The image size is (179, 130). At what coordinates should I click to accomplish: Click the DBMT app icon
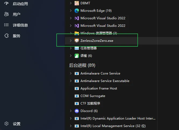tap(76, 3)
